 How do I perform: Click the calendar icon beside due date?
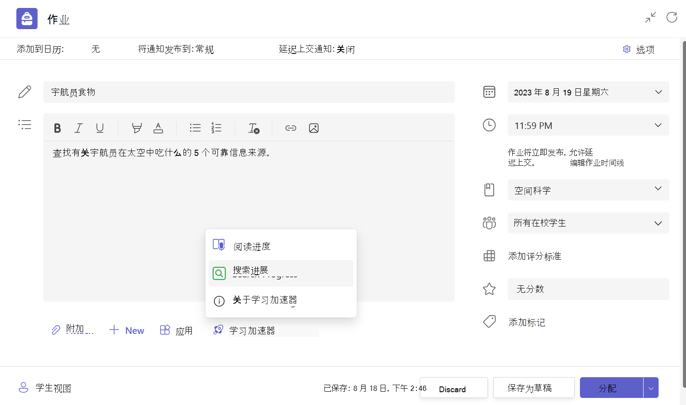pos(489,92)
